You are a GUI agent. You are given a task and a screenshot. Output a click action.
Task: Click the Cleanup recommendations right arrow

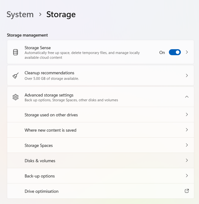point(187,75)
